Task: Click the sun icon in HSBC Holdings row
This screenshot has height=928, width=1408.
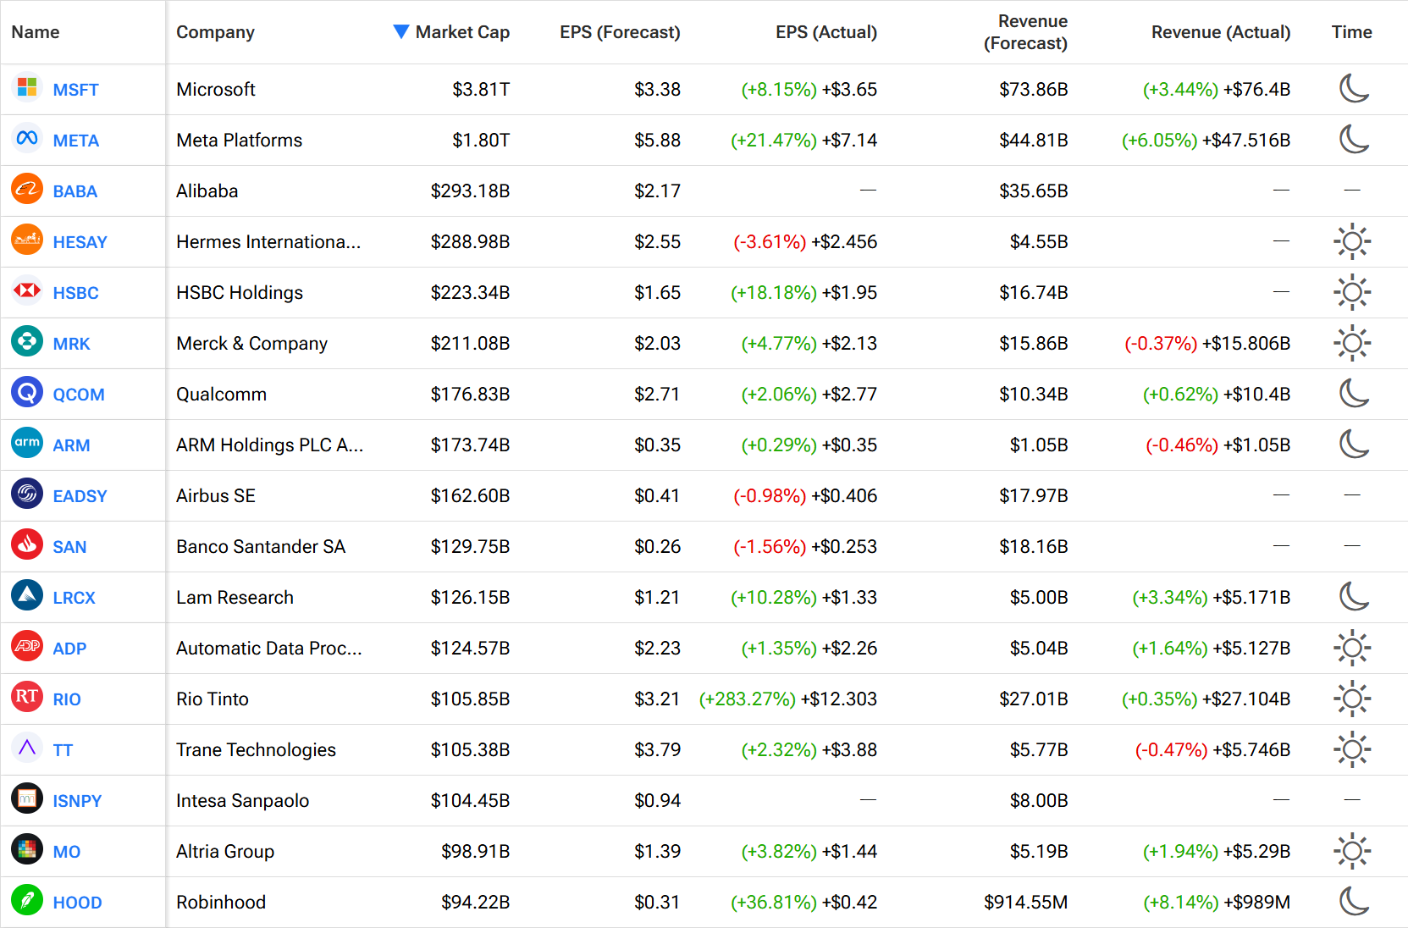Action: click(x=1352, y=292)
